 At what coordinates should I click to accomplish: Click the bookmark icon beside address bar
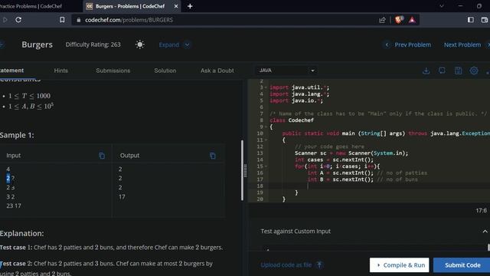62,20
